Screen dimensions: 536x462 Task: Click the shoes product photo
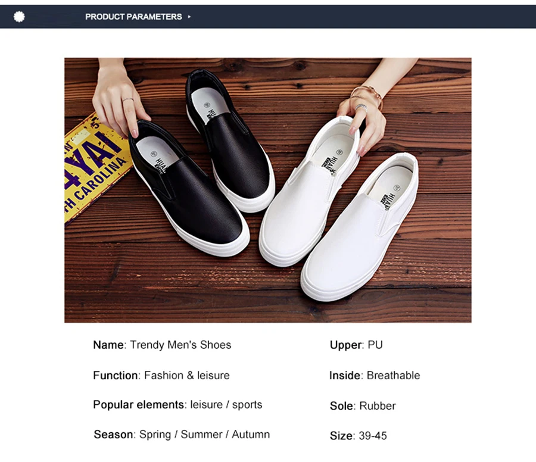point(267,190)
